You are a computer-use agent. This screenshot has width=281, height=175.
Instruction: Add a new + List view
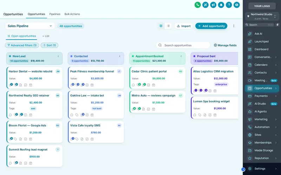(x=46, y=36)
